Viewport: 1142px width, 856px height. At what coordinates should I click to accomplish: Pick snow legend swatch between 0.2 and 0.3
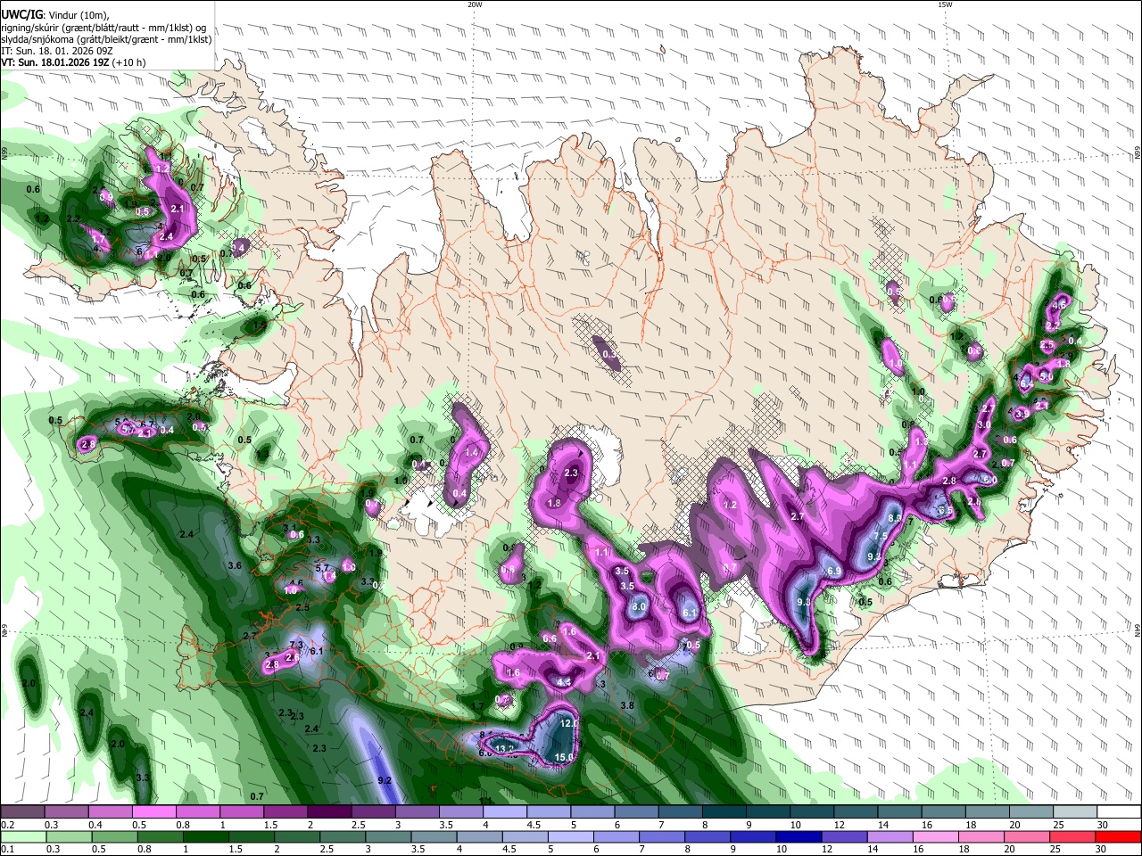coord(22,811)
